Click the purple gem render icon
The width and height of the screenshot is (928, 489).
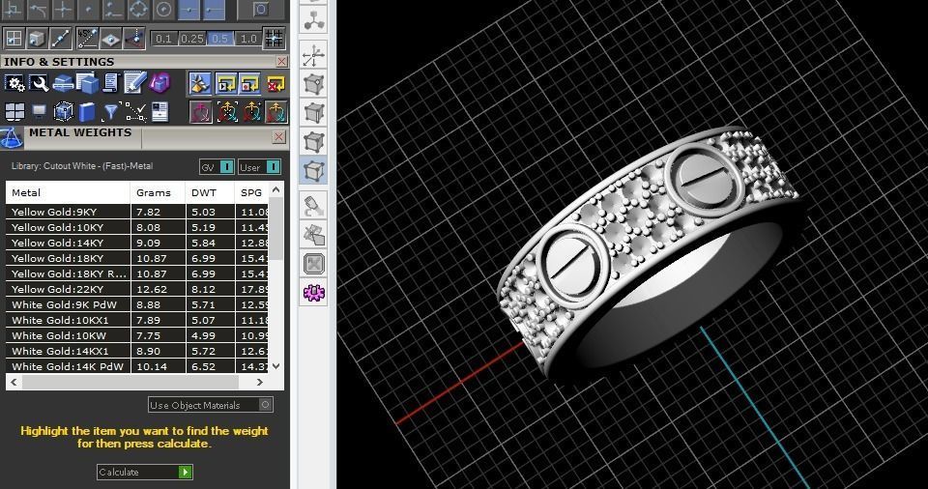point(159,83)
